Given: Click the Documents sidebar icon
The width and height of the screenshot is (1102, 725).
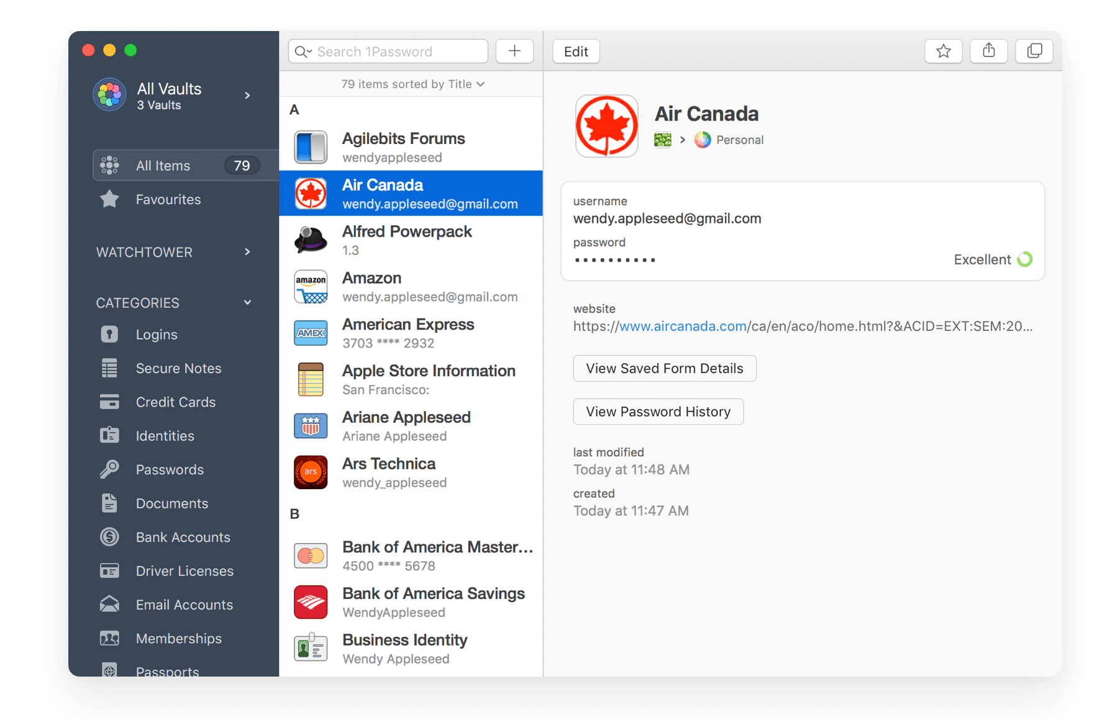Looking at the screenshot, I should click(x=109, y=503).
